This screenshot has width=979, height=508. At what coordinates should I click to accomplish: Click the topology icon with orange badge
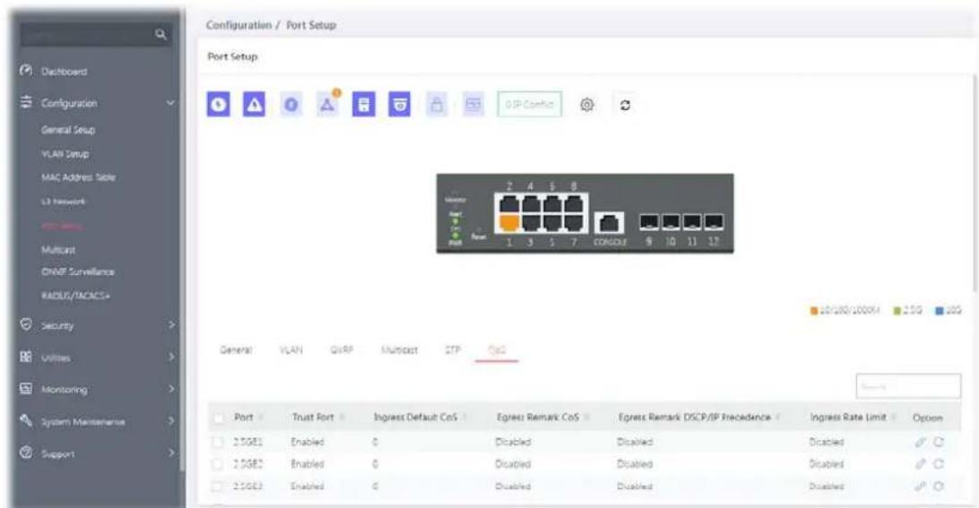(x=328, y=104)
